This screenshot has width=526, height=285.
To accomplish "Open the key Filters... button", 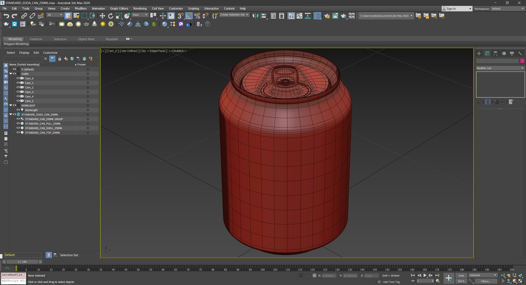I will point(486,281).
